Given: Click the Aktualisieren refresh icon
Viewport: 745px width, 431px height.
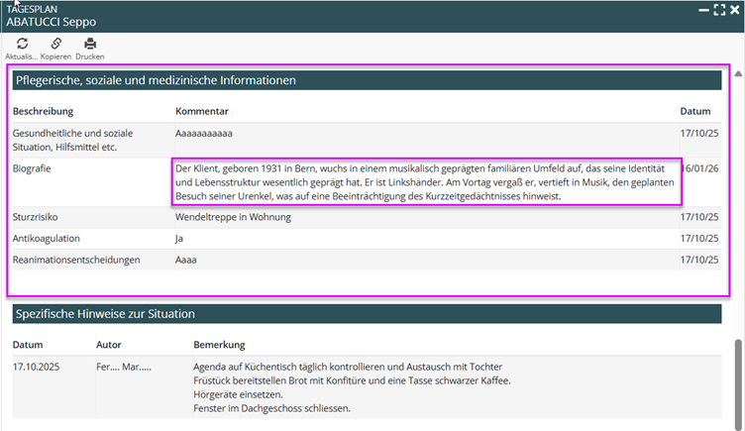Looking at the screenshot, I should (23, 44).
